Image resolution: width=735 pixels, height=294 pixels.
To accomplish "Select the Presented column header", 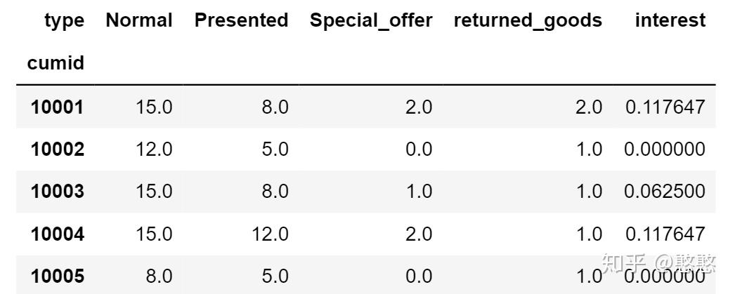I will (x=241, y=20).
